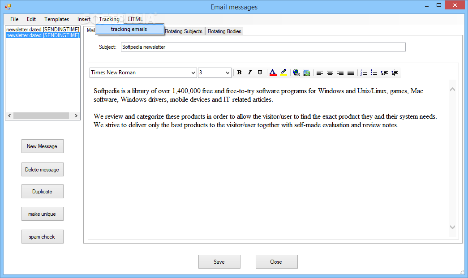The width and height of the screenshot is (468, 278).
Task: Save the email message
Action: pos(219,261)
